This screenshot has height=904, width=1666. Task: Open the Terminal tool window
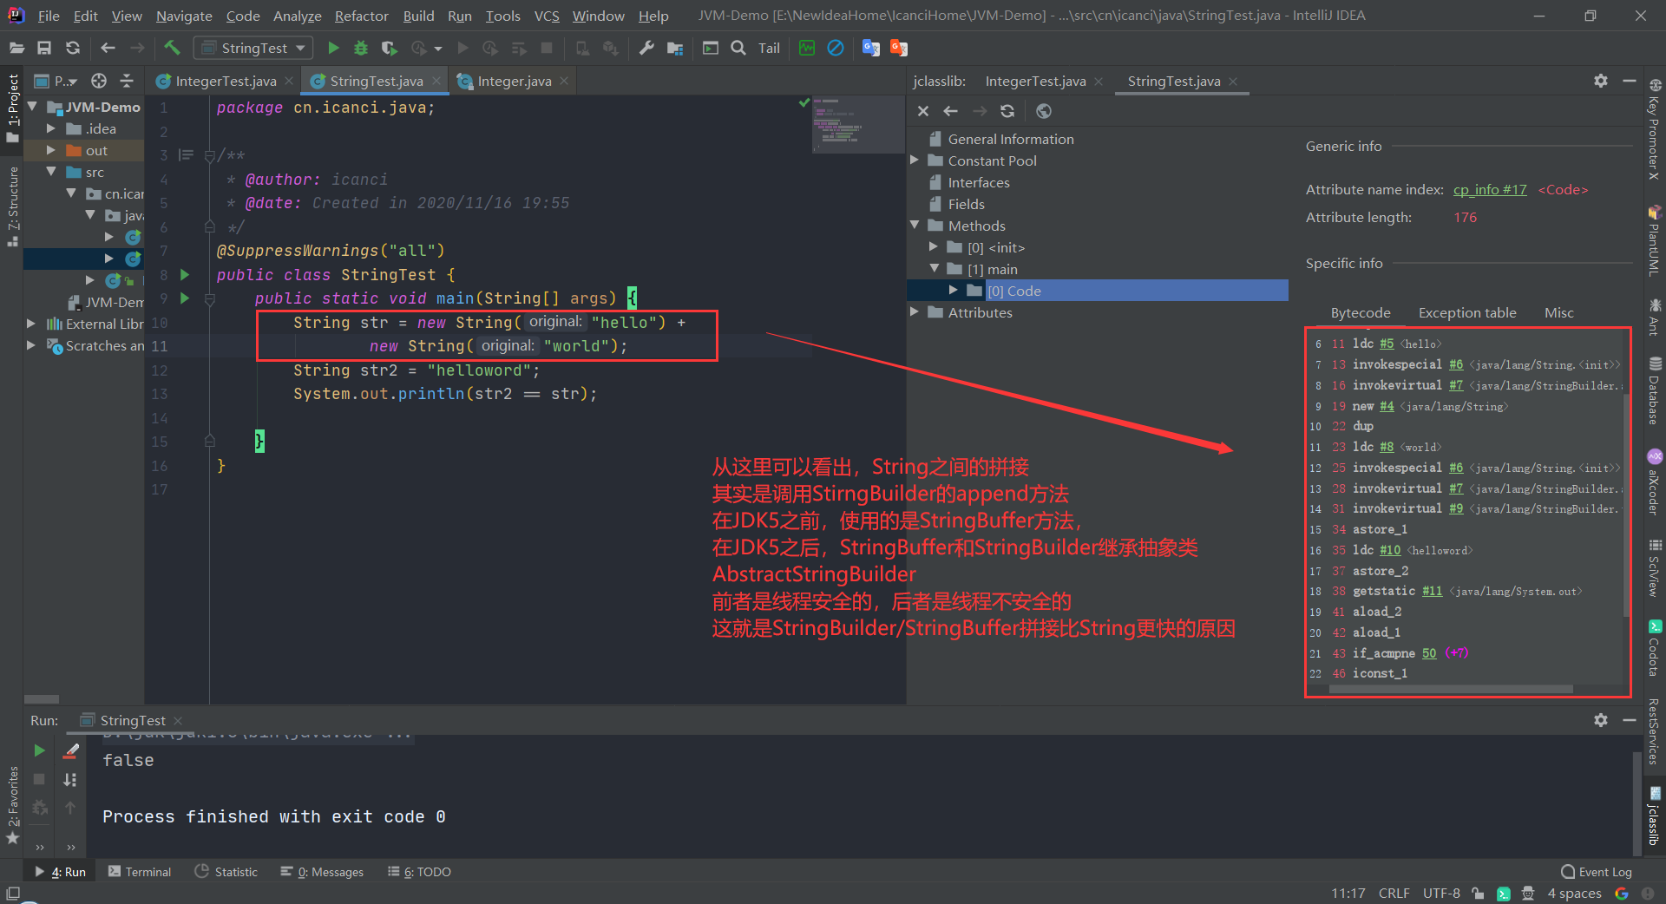tap(139, 872)
